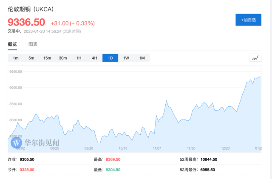Screen dimensions: 272x179
Task: Click the current price 9336.50
Action: tap(26, 22)
